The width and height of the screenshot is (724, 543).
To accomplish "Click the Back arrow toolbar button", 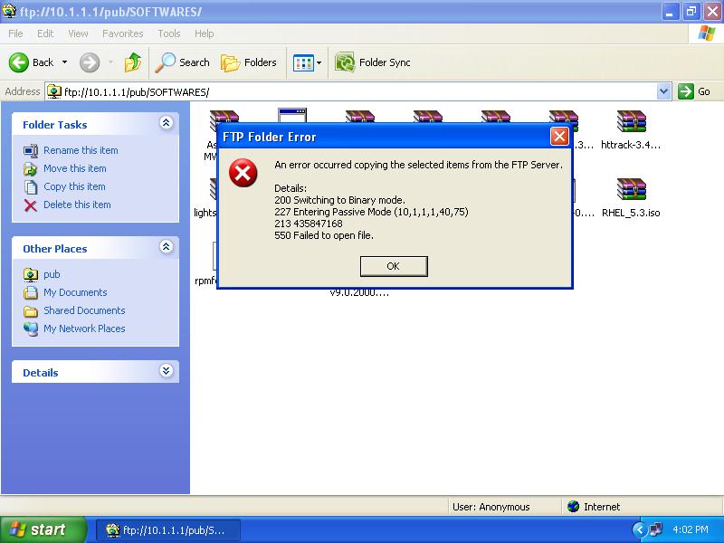I will point(31,62).
